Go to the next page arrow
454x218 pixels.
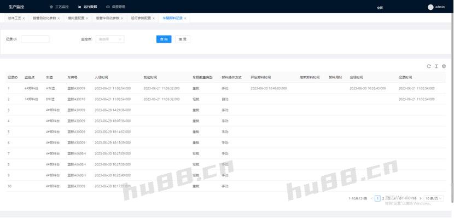tap(421, 199)
